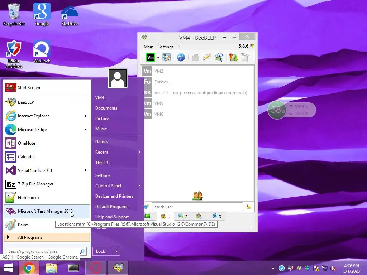Launch BeeBEEP from the Start menu
The image size is (367, 275).
tap(47, 102)
